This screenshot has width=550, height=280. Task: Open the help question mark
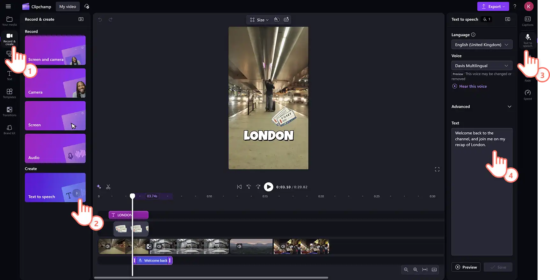tap(515, 6)
